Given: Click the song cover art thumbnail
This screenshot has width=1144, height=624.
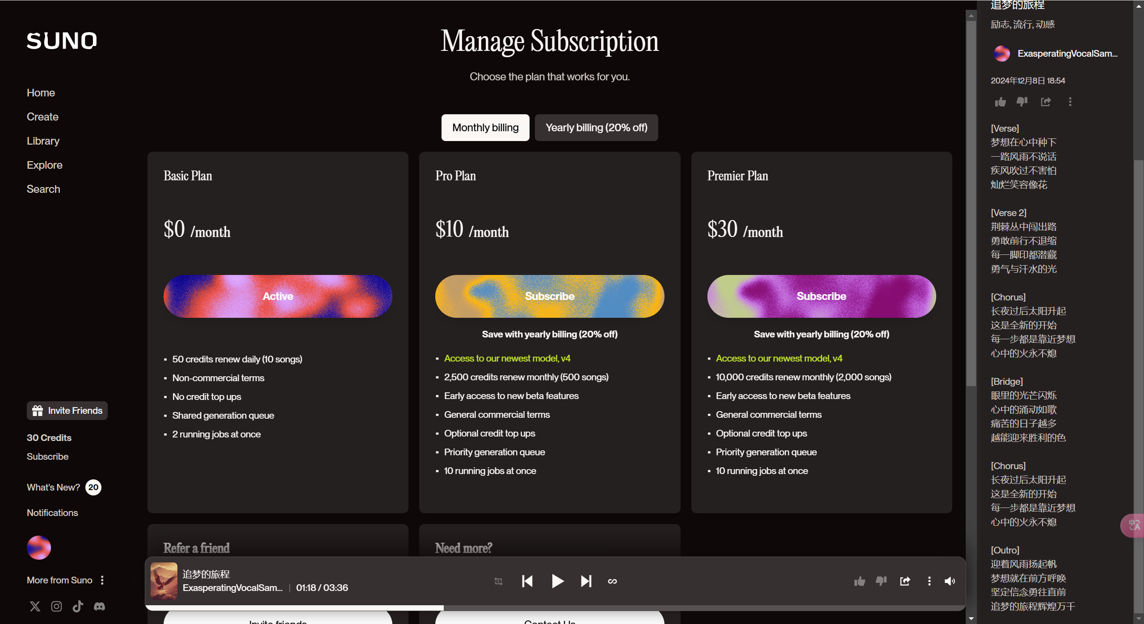Looking at the screenshot, I should pos(164,581).
